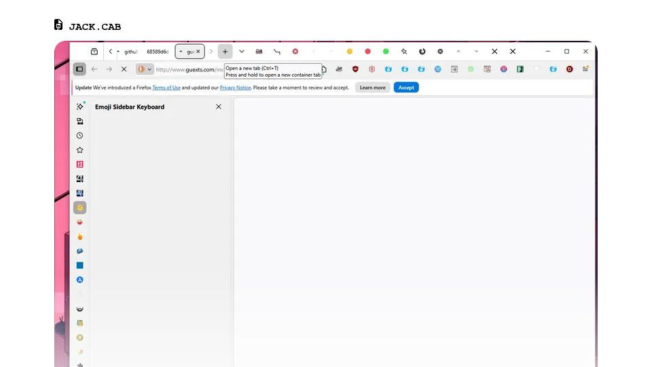Open the Terms of Use link
This screenshot has width=652, height=367.
click(166, 88)
